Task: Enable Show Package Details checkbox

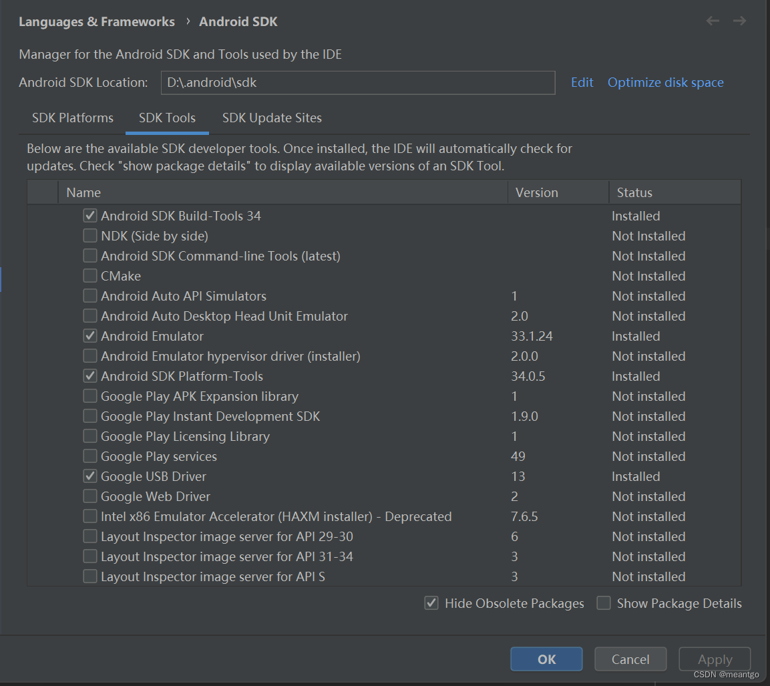Action: [604, 603]
